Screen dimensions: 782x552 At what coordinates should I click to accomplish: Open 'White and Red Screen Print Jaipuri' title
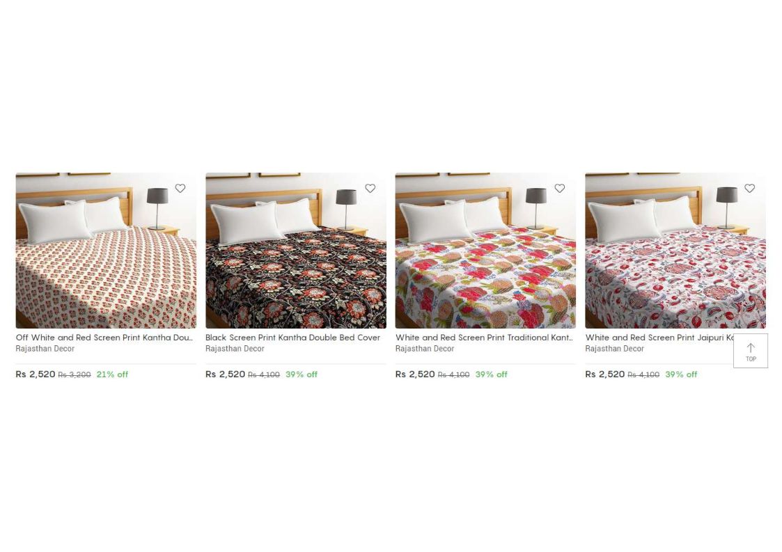(659, 338)
